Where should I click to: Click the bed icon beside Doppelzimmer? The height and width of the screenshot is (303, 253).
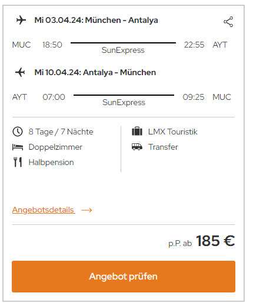point(18,147)
